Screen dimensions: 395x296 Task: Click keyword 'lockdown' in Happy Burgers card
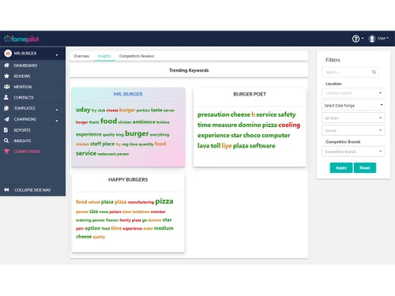point(141,212)
